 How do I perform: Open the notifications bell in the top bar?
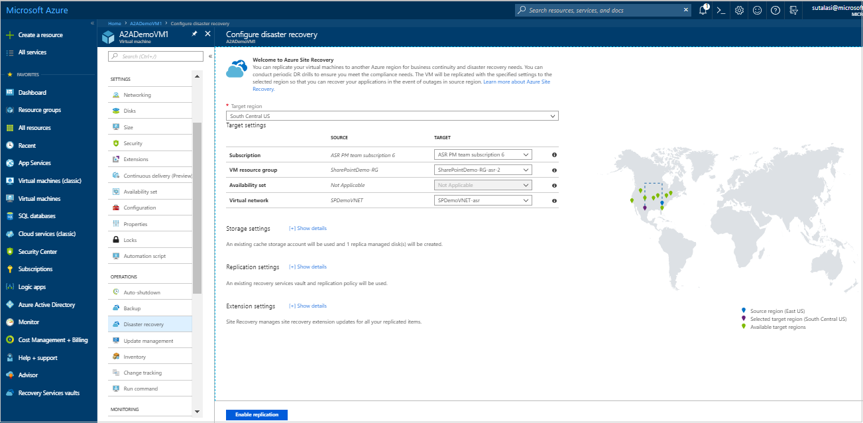pos(704,10)
